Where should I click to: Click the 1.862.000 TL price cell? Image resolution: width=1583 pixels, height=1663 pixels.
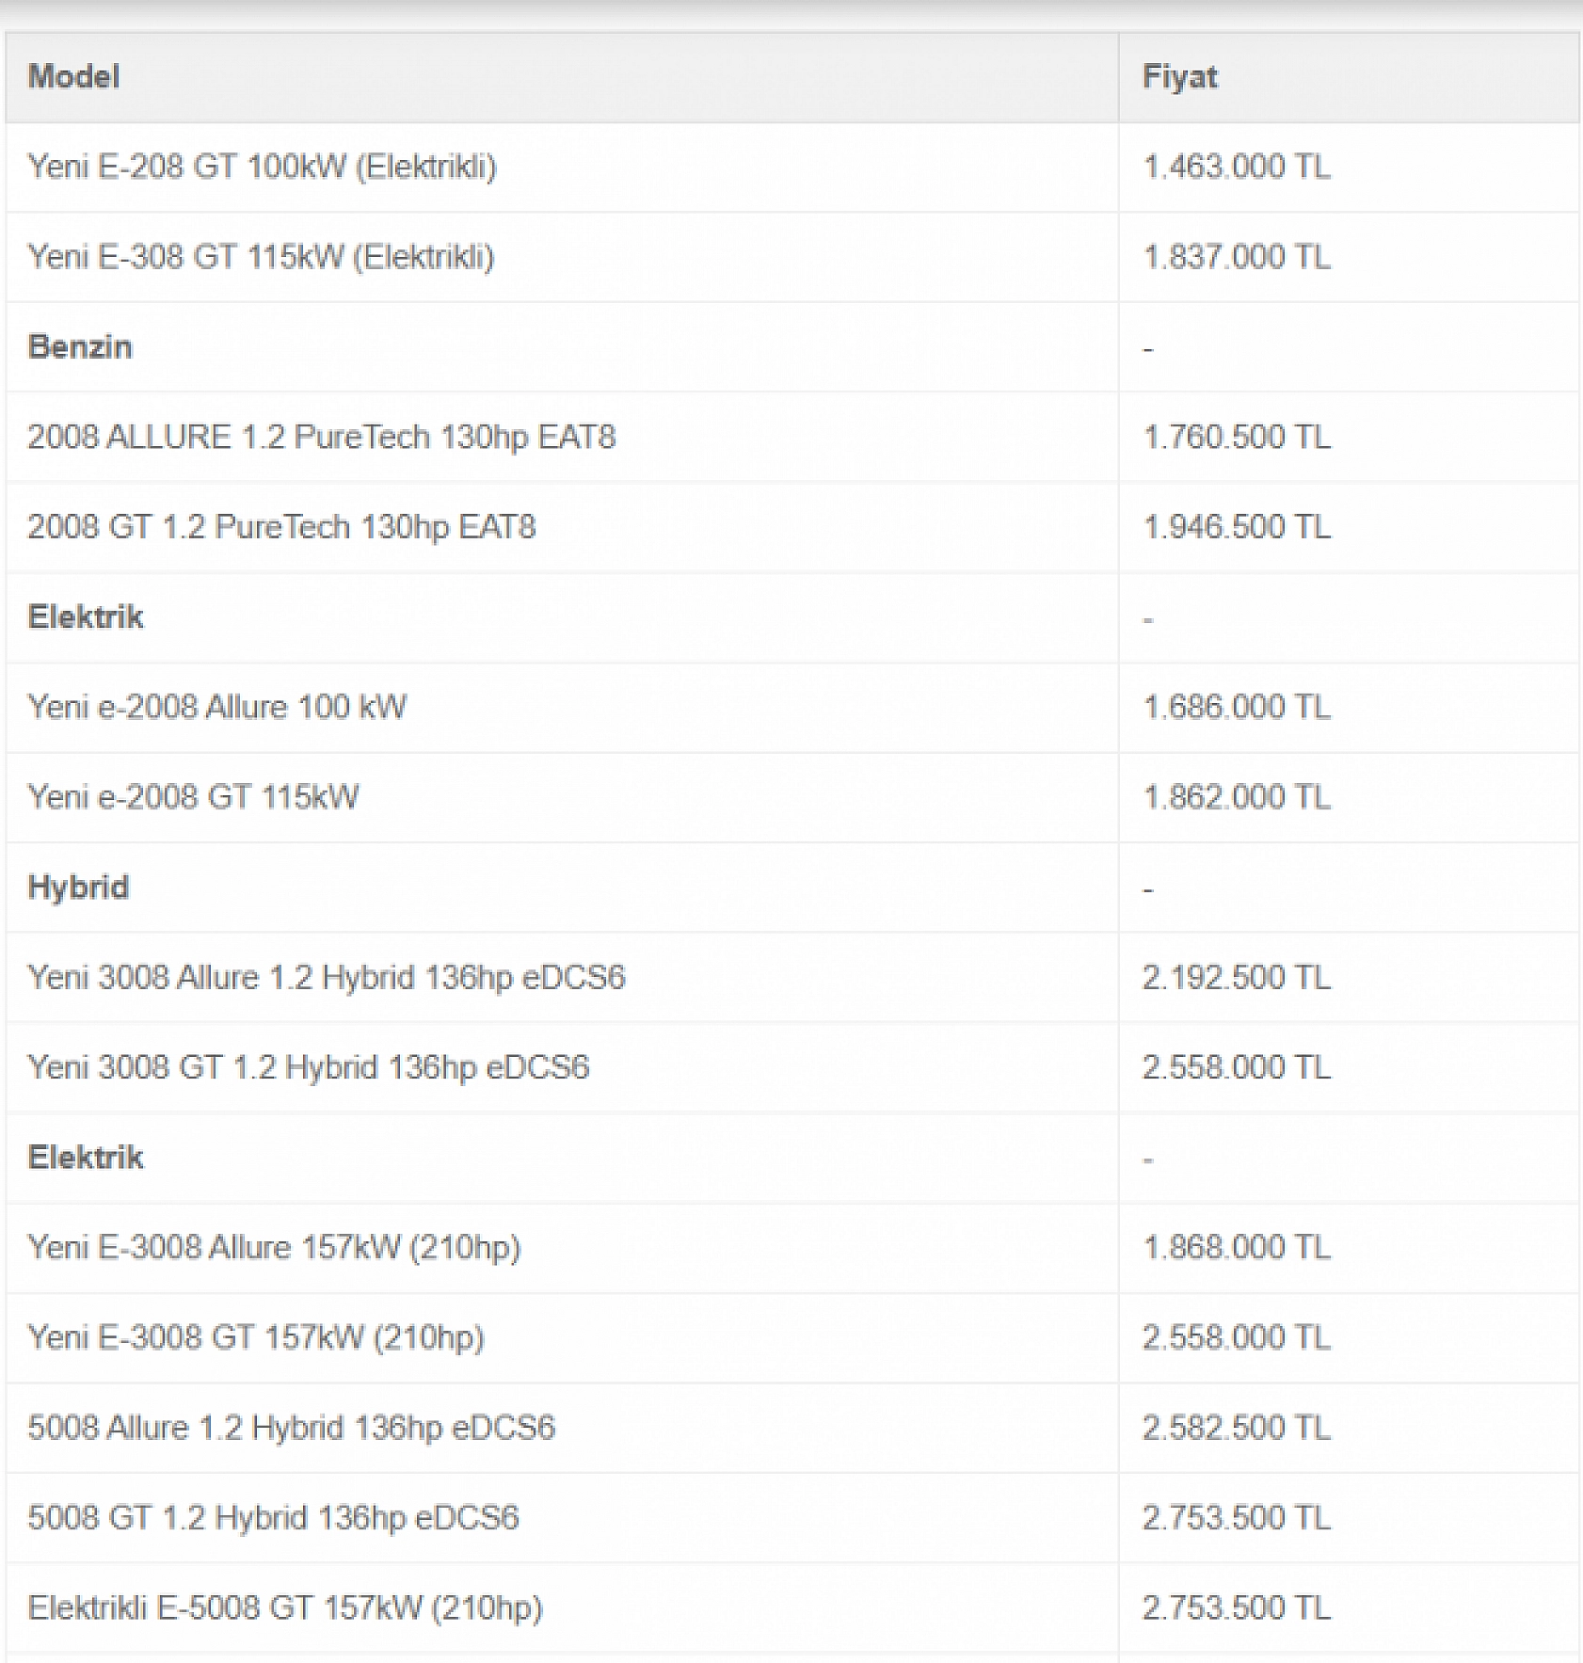pyautogui.click(x=1236, y=797)
